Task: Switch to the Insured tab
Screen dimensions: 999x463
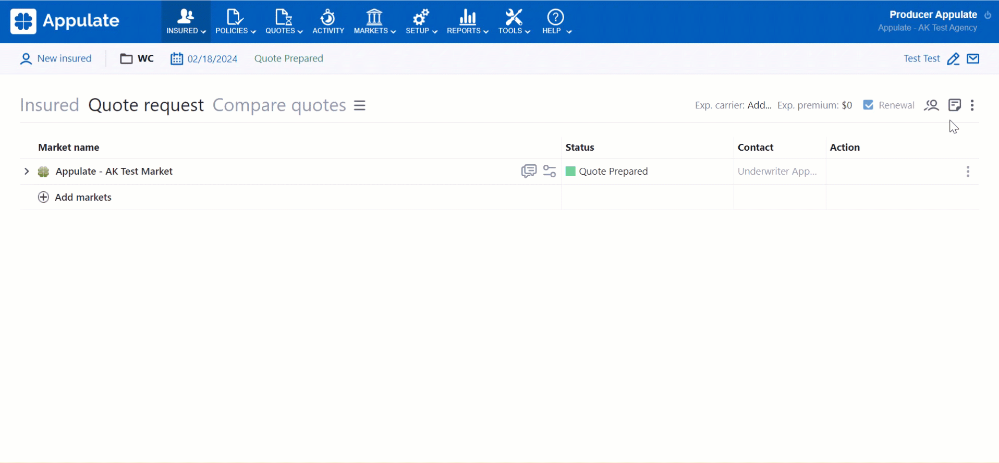Action: pos(50,105)
